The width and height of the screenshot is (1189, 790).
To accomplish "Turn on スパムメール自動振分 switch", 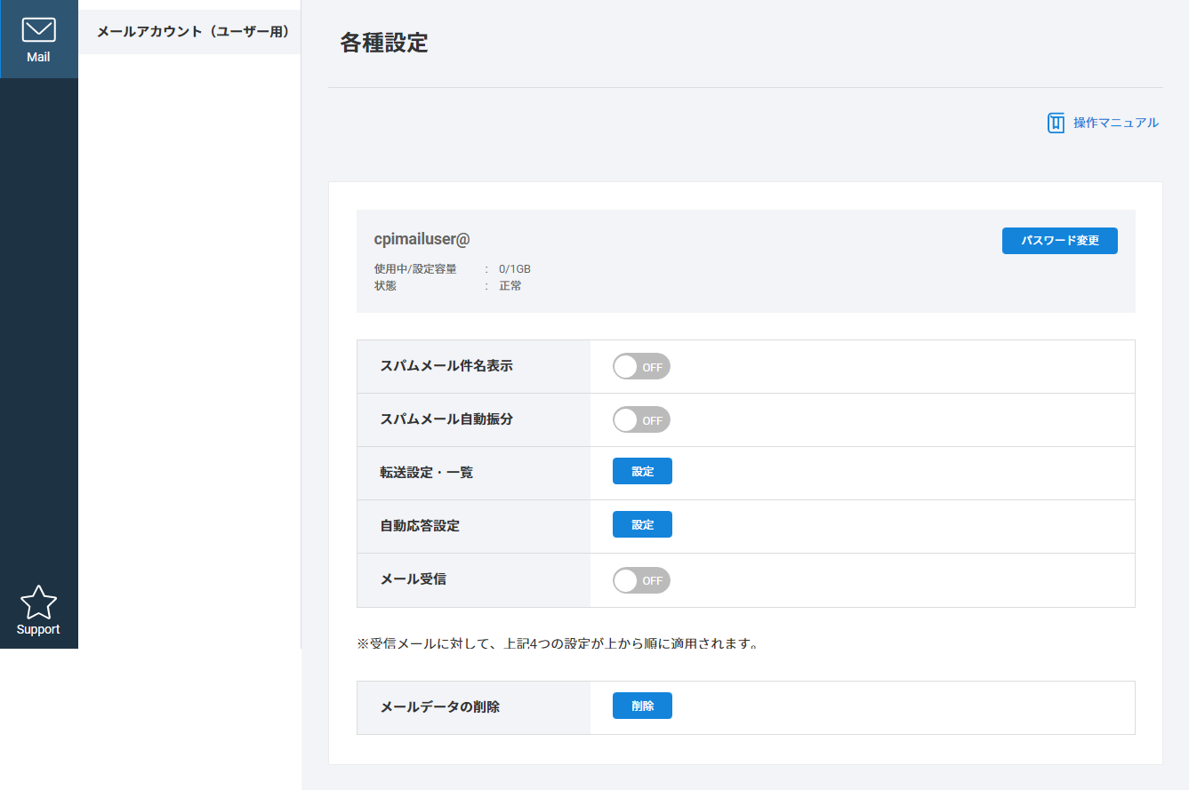I will coord(641,419).
